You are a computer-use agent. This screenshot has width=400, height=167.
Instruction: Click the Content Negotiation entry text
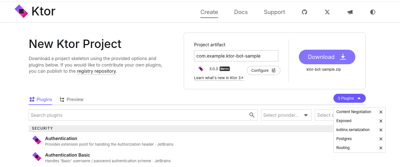[x=354, y=112]
